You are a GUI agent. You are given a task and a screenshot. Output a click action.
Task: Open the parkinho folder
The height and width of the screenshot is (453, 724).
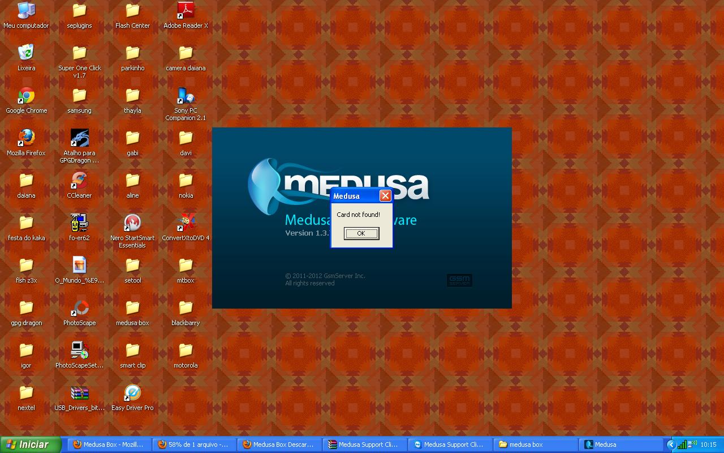[x=132, y=53]
